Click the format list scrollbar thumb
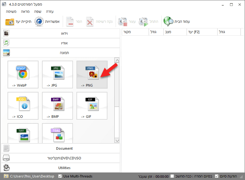Image resolution: width=245 pixels, height=180 pixels. [x=117, y=85]
